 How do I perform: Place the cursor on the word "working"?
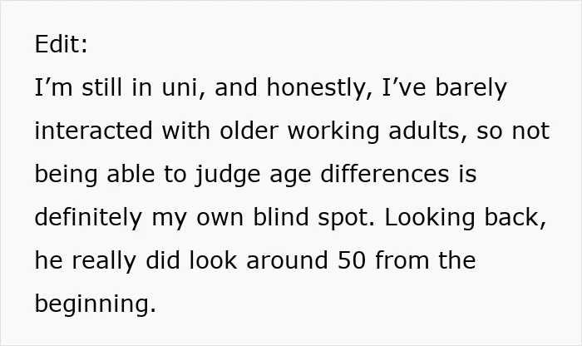click(x=333, y=132)
